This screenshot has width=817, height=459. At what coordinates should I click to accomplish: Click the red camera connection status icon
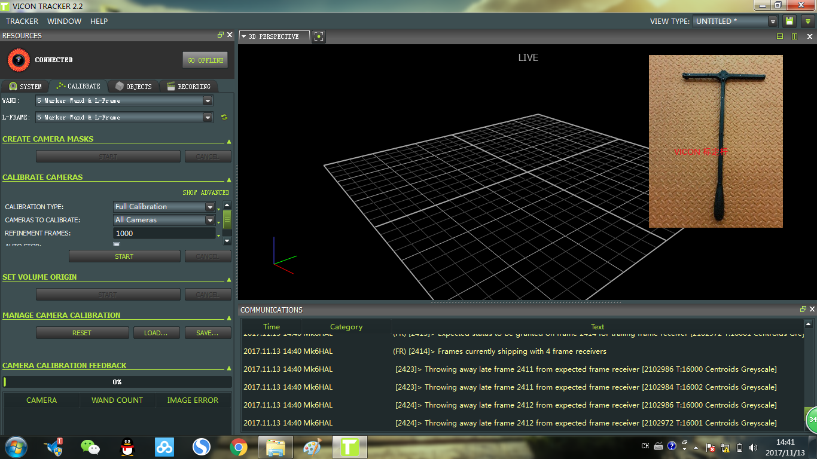pos(19,60)
